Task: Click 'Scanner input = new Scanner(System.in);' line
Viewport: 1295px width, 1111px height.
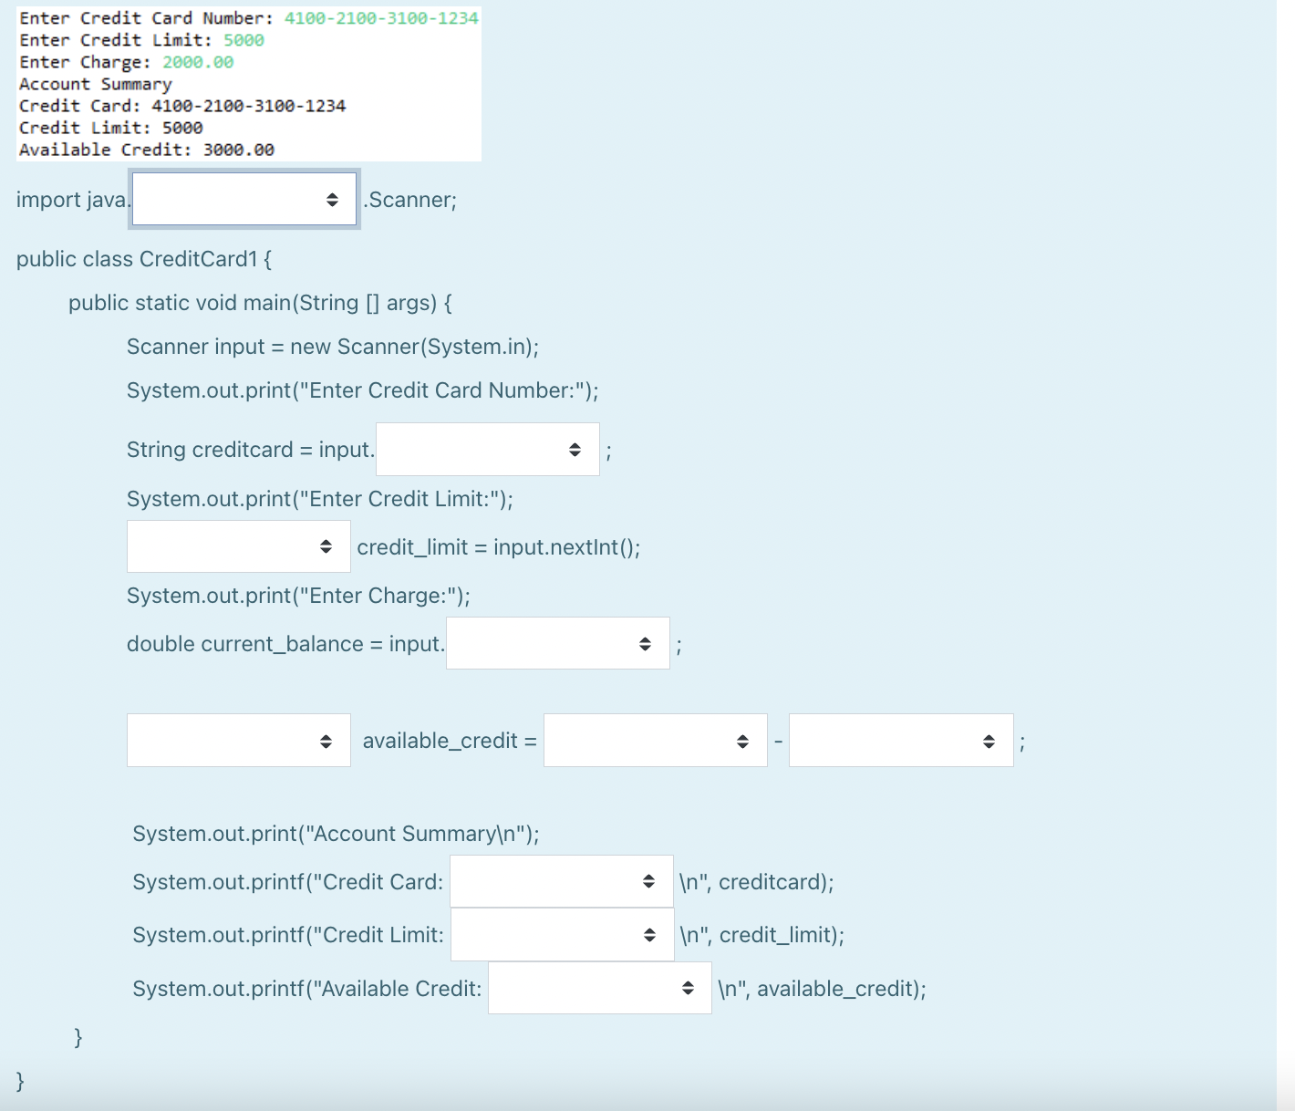Action: click(333, 347)
